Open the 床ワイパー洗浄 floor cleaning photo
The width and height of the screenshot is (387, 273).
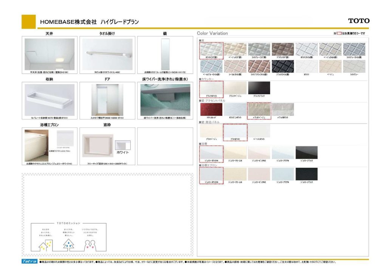(x=165, y=100)
